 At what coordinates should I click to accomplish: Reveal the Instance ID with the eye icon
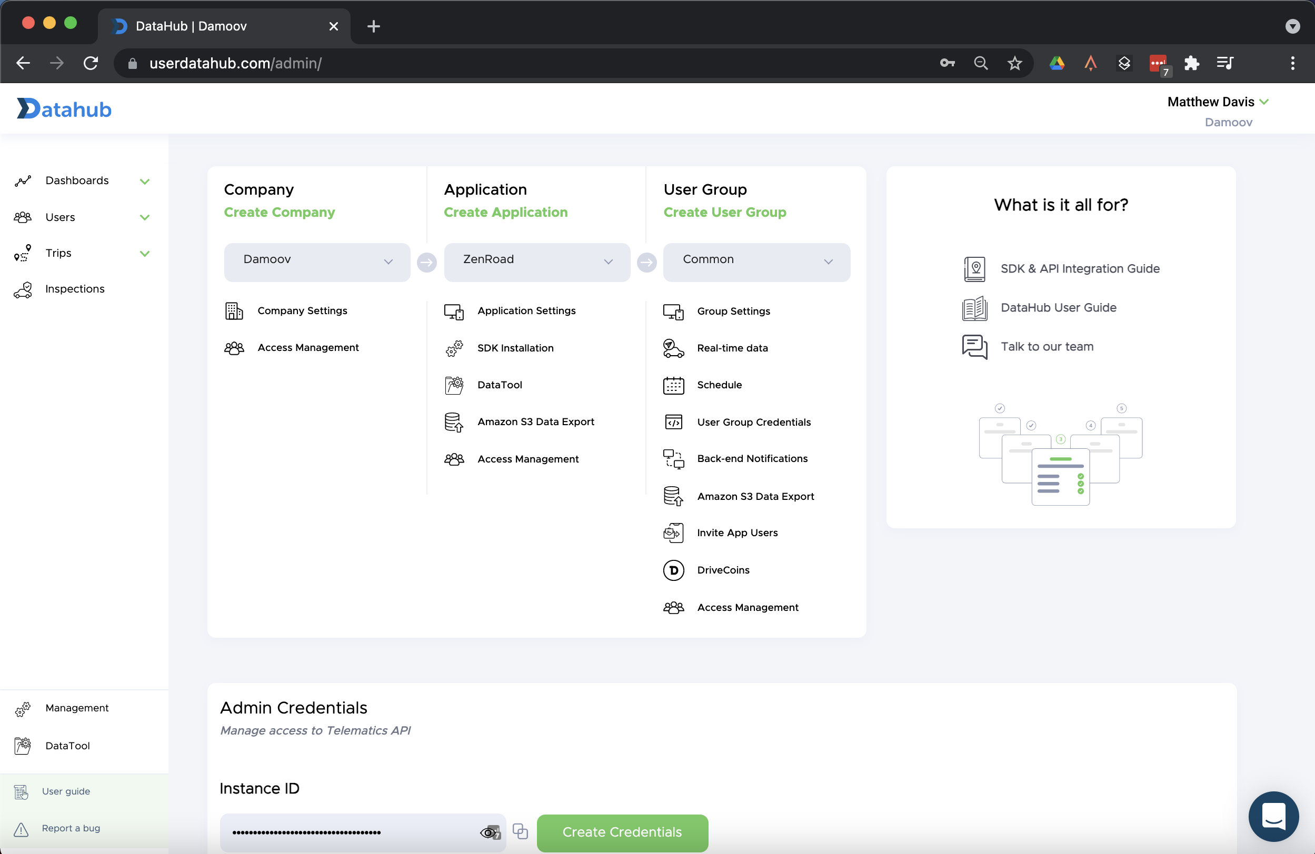click(x=489, y=832)
